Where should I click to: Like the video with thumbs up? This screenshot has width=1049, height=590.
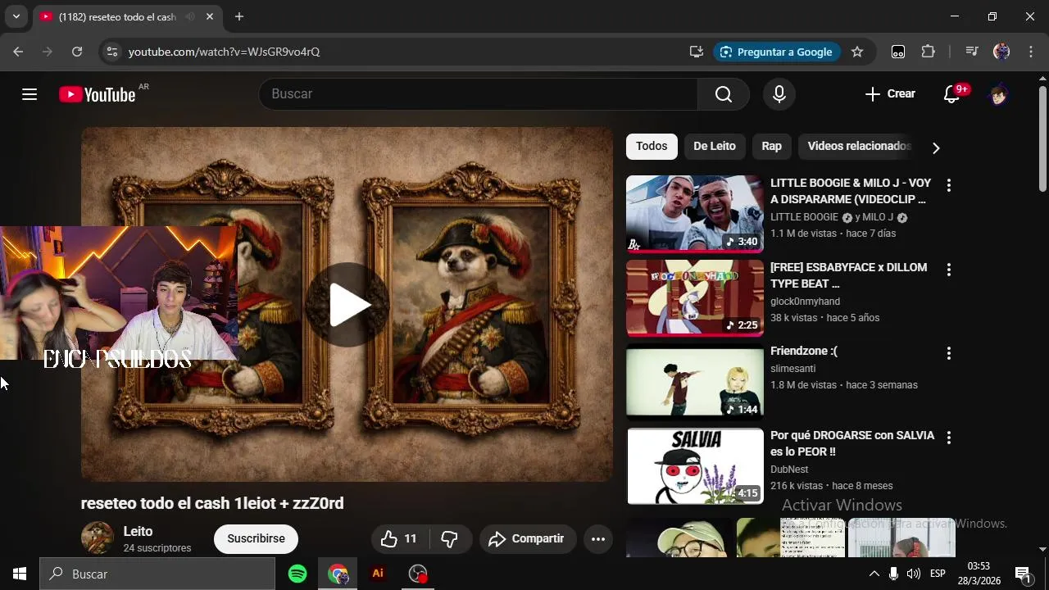click(x=399, y=538)
